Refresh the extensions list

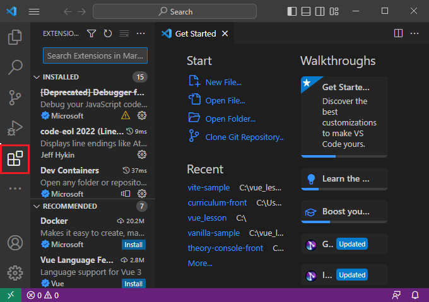(108, 33)
